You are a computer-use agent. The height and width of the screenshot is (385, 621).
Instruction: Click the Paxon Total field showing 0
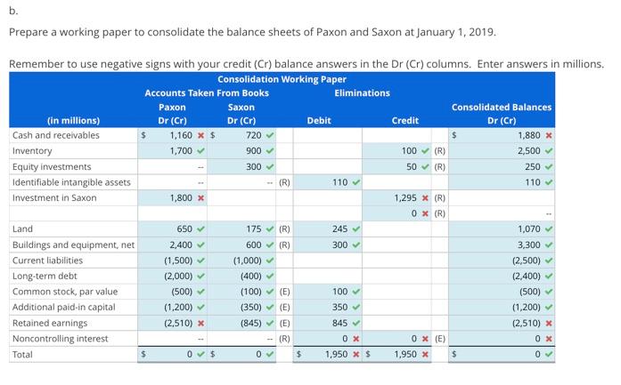point(172,355)
